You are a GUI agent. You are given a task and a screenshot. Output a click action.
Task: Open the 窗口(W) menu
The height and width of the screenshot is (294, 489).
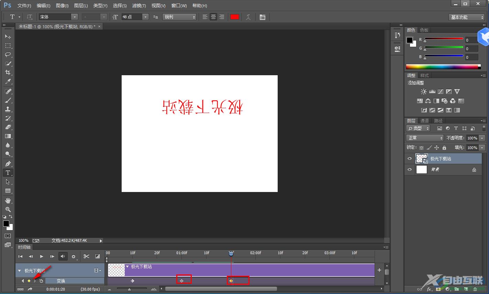click(x=179, y=5)
